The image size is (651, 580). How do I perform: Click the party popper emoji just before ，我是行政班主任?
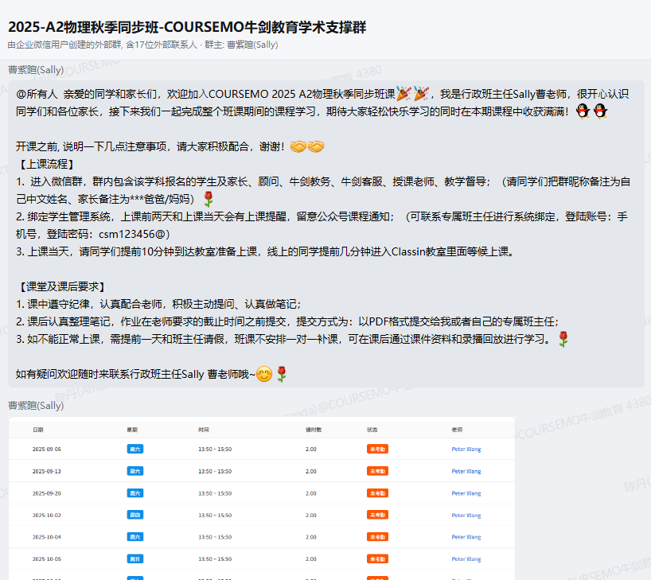click(x=421, y=94)
